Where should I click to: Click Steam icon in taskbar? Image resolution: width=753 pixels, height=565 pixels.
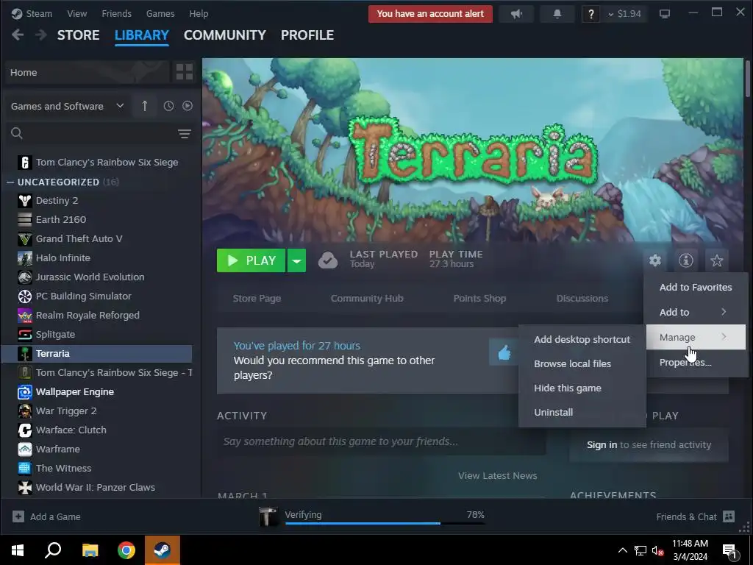163,550
